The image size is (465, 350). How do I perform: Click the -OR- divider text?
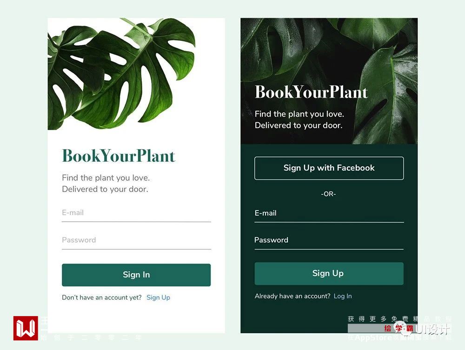(x=328, y=194)
